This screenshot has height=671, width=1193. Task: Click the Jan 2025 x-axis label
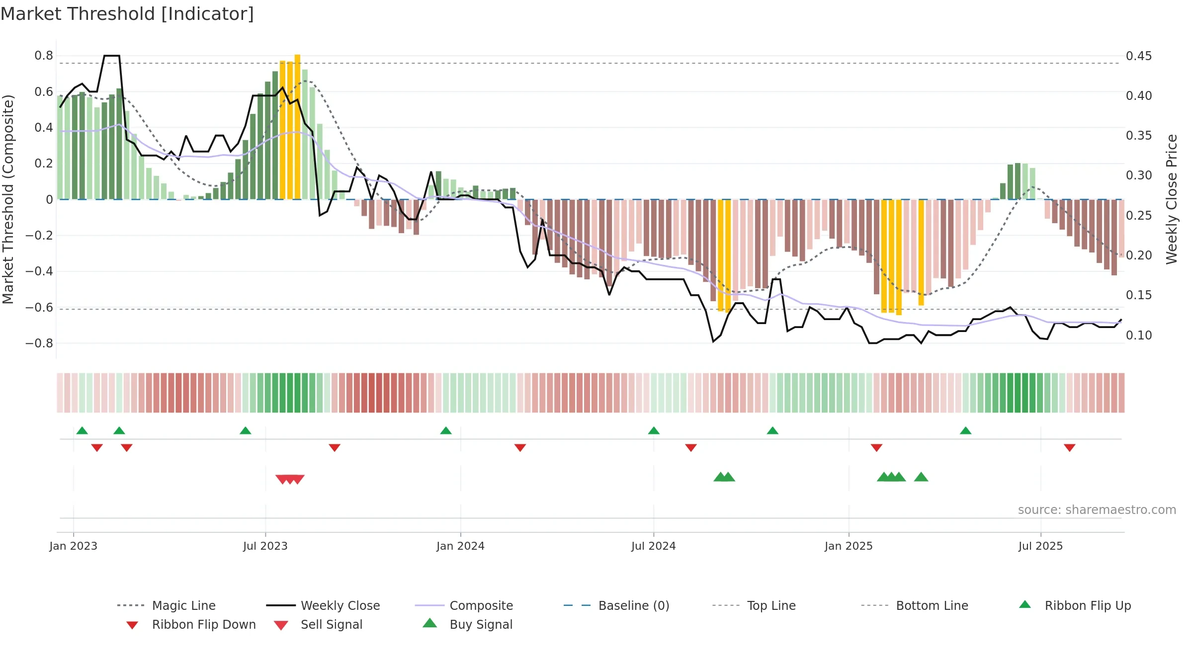849,546
